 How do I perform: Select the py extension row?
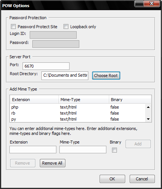click(77, 119)
